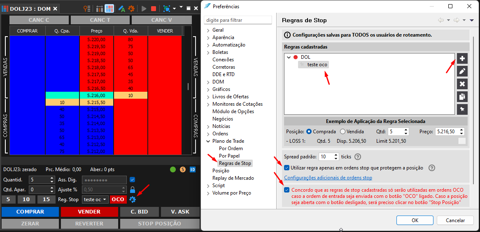Click OK in the Preferências dialog
The height and width of the screenshot is (232, 480).
[x=415, y=220]
